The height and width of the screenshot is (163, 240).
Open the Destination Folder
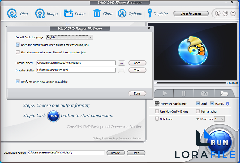click(x=136, y=153)
